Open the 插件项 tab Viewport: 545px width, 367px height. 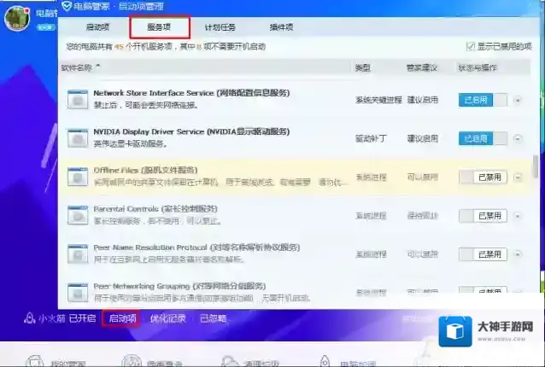tap(281, 27)
